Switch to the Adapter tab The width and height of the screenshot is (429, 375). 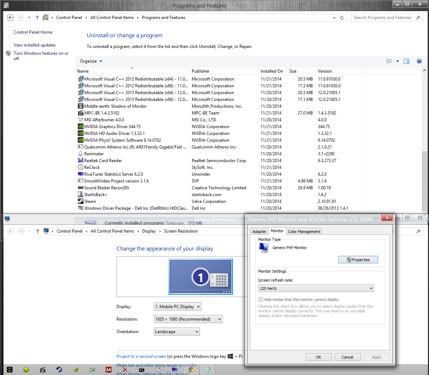(259, 232)
